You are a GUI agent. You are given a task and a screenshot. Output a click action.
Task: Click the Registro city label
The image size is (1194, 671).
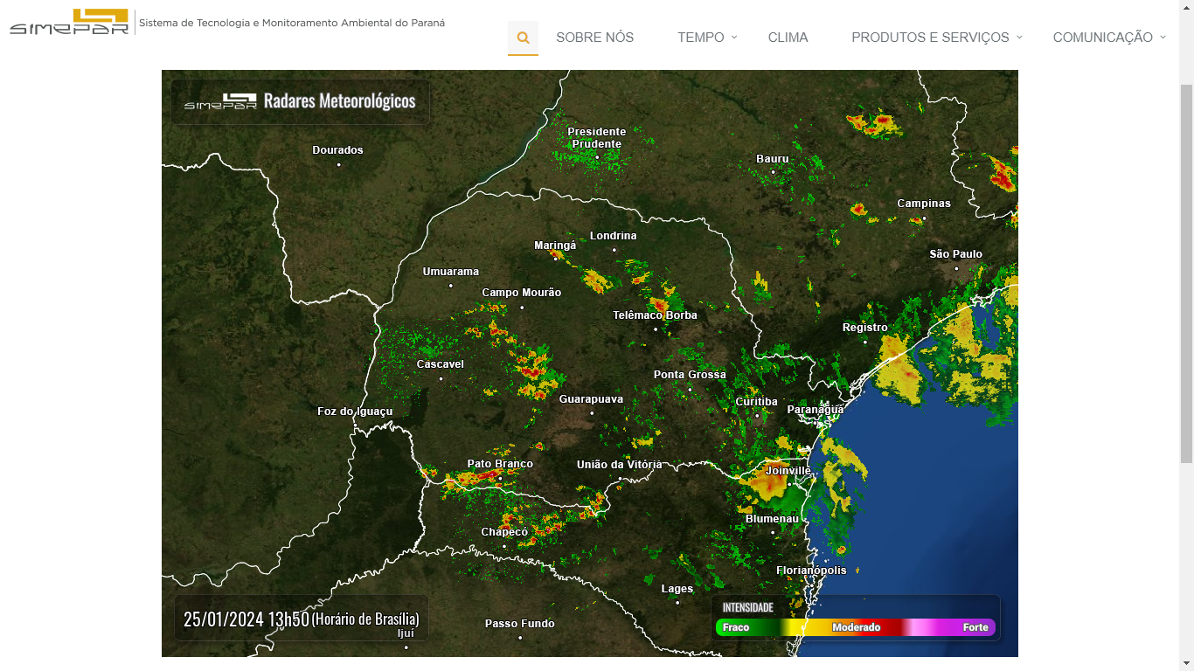865,328
